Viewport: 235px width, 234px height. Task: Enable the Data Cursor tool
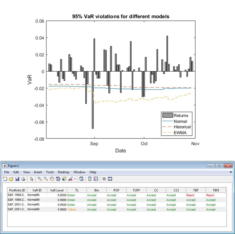click(64, 179)
